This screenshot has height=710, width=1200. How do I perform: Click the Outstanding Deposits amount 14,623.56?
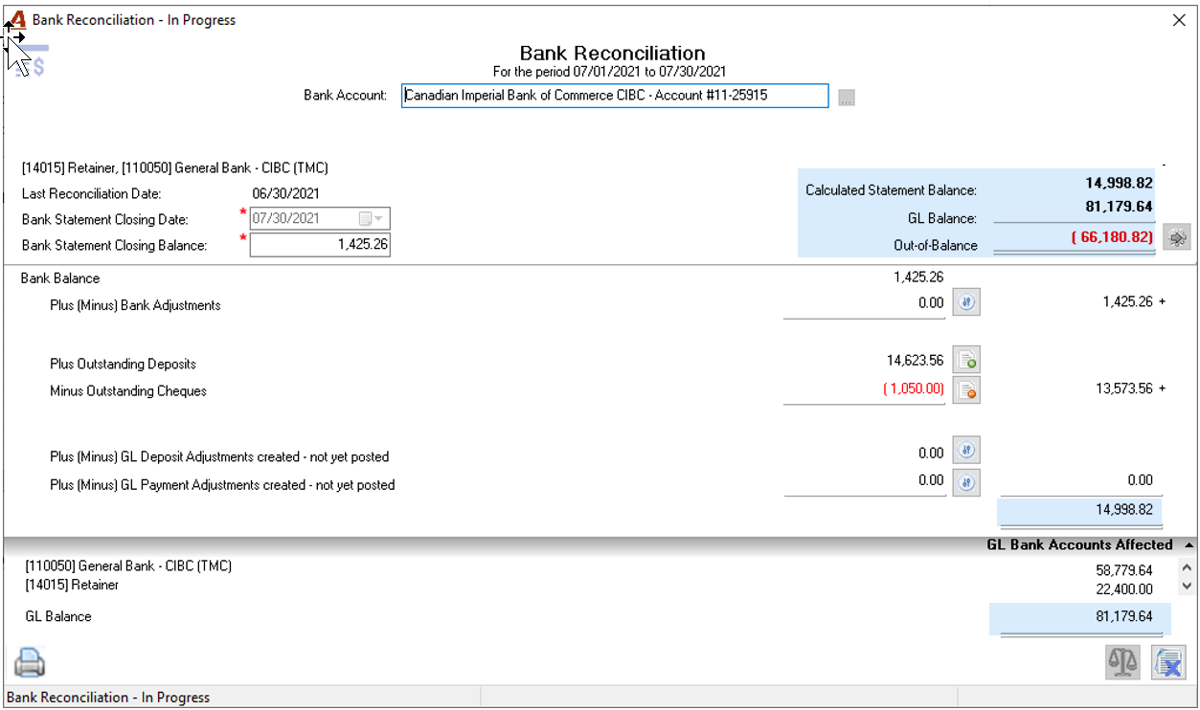pos(915,361)
